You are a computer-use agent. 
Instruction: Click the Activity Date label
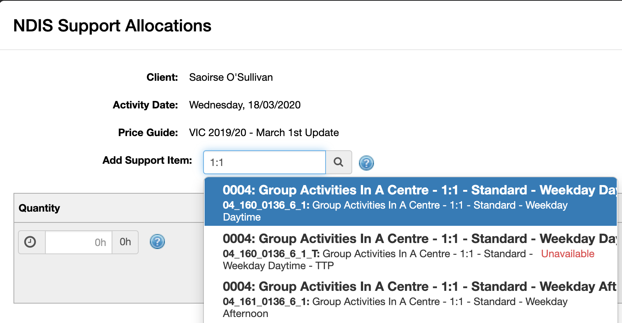145,105
